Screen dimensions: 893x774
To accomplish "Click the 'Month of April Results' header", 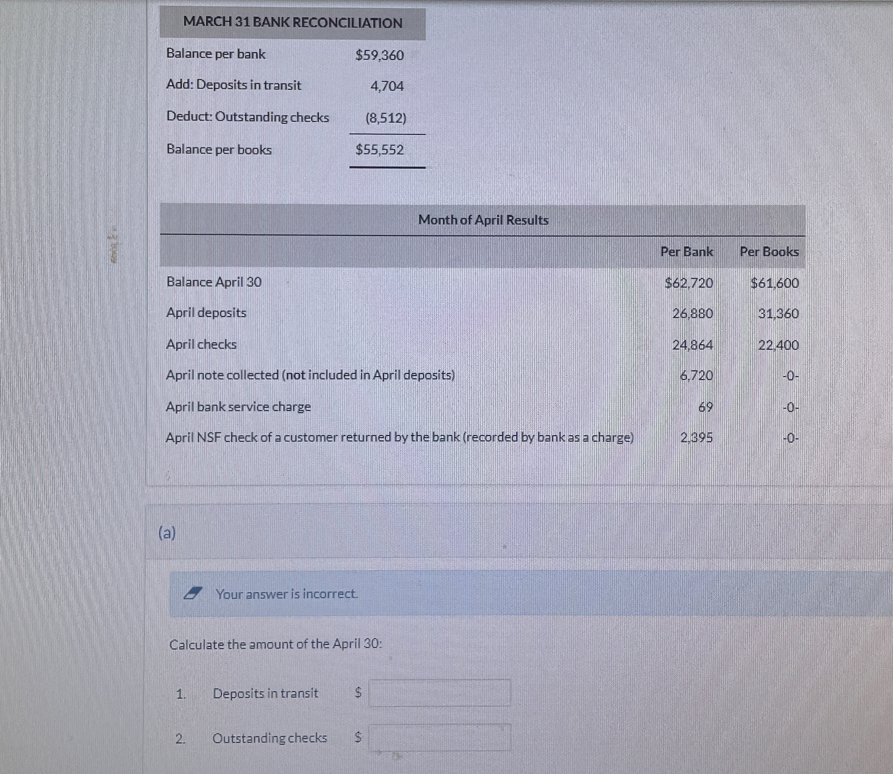I will pos(483,220).
